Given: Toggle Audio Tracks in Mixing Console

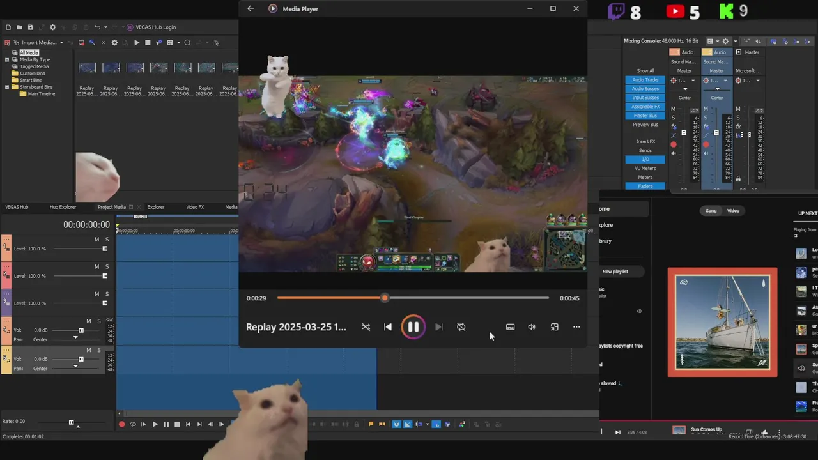Looking at the screenshot, I should pyautogui.click(x=645, y=80).
